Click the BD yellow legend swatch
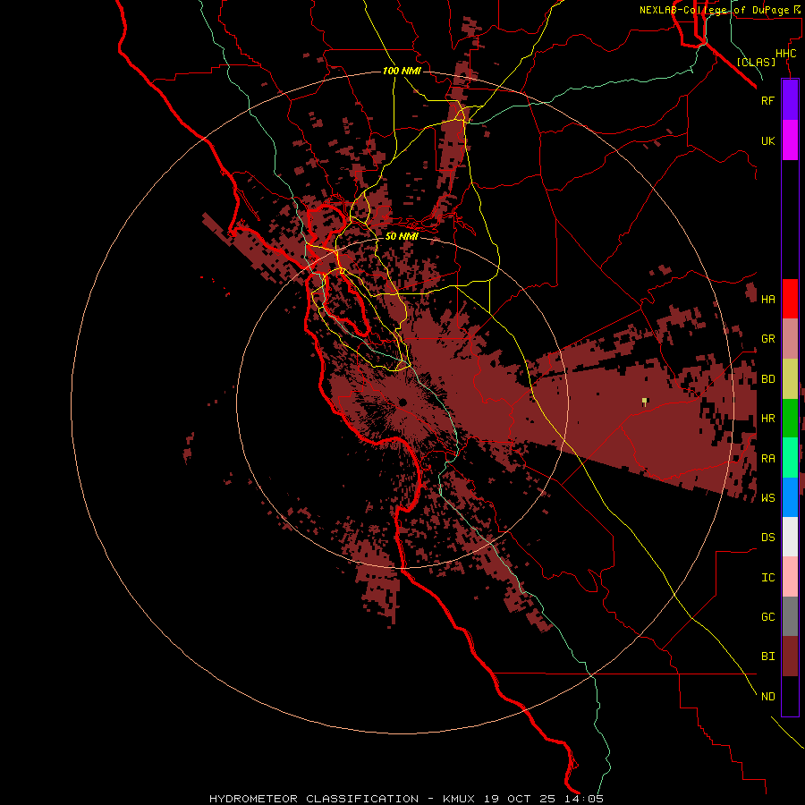The height and width of the screenshot is (805, 805). pyautogui.click(x=790, y=379)
